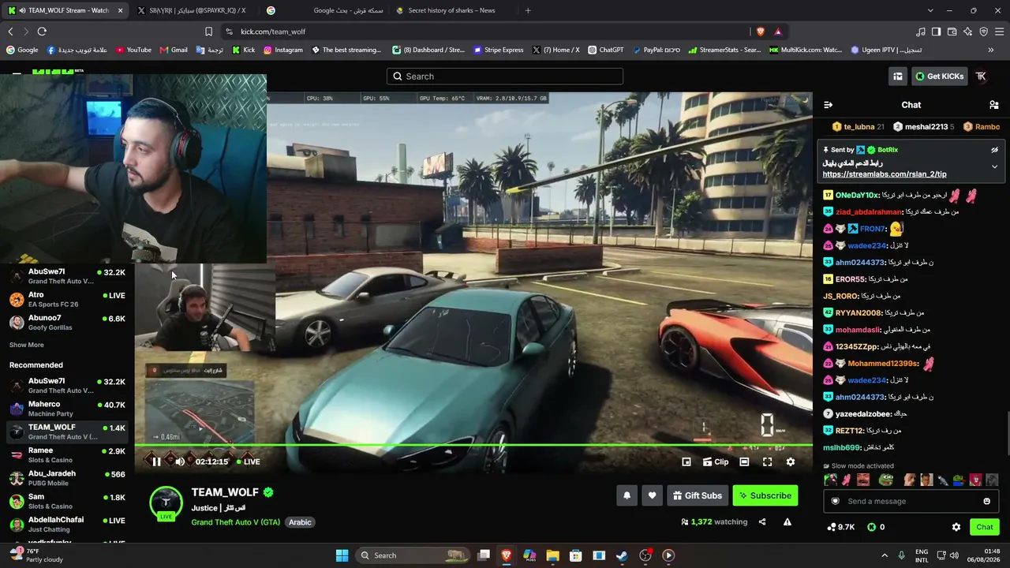The image size is (1010, 568).
Task: Bookmark this page icon
Action: coord(208,32)
